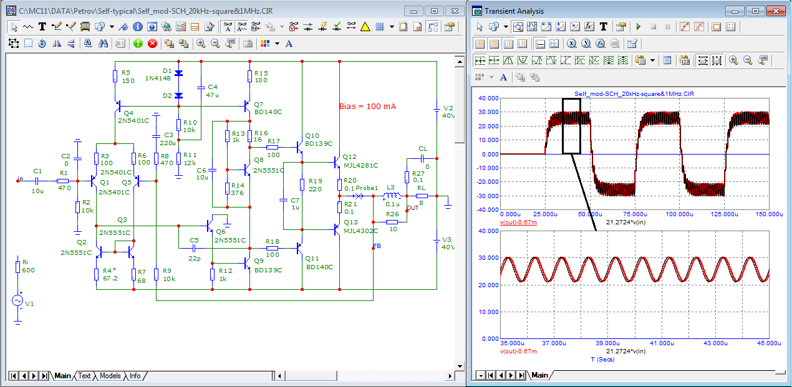Click the red circle X icon
The width and height of the screenshot is (792, 387).
152,44
